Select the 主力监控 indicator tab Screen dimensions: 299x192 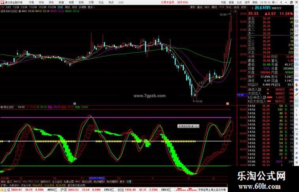57,182
